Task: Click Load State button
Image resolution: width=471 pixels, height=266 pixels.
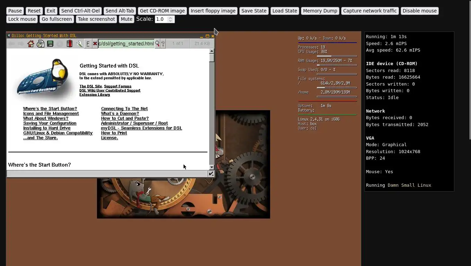Action: tap(285, 11)
